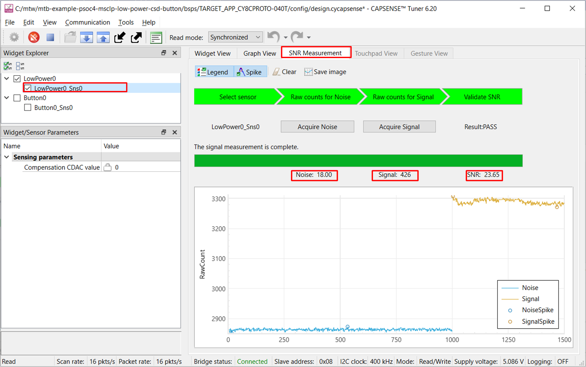
Task: Open the Edit menu
Action: (28, 22)
